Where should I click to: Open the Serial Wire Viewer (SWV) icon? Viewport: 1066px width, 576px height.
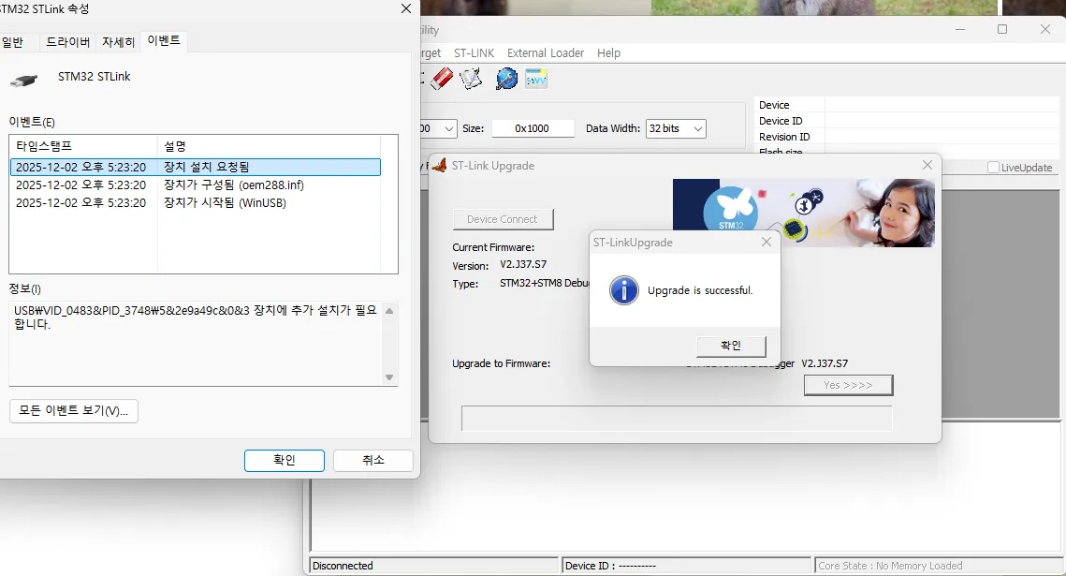pyautogui.click(x=535, y=78)
